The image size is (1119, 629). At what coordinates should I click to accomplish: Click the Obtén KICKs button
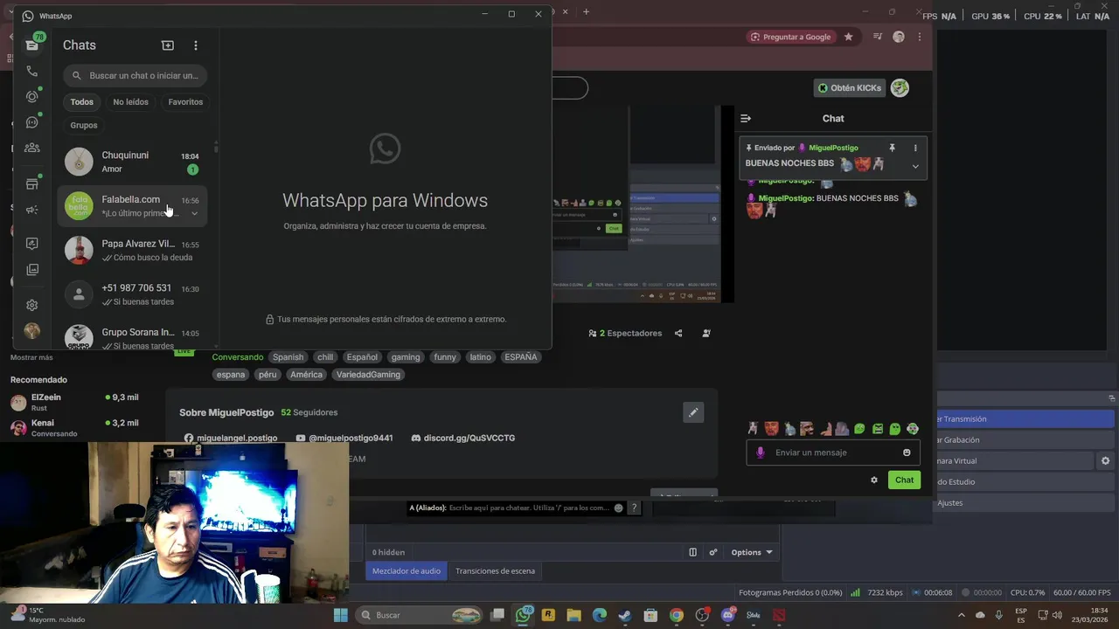(x=849, y=88)
